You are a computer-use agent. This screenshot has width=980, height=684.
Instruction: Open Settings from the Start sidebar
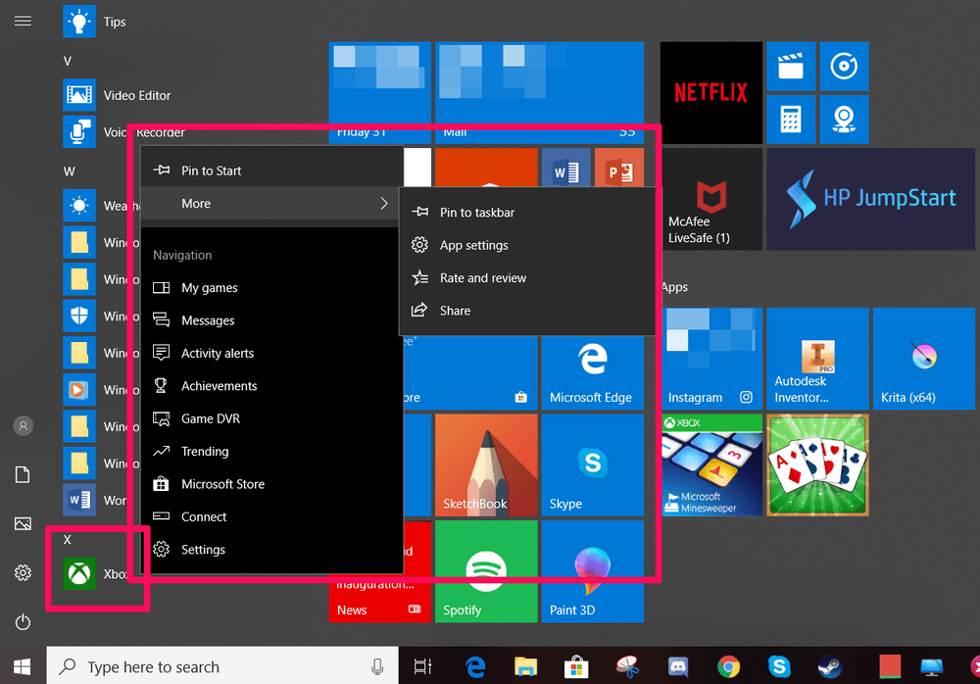(x=22, y=573)
